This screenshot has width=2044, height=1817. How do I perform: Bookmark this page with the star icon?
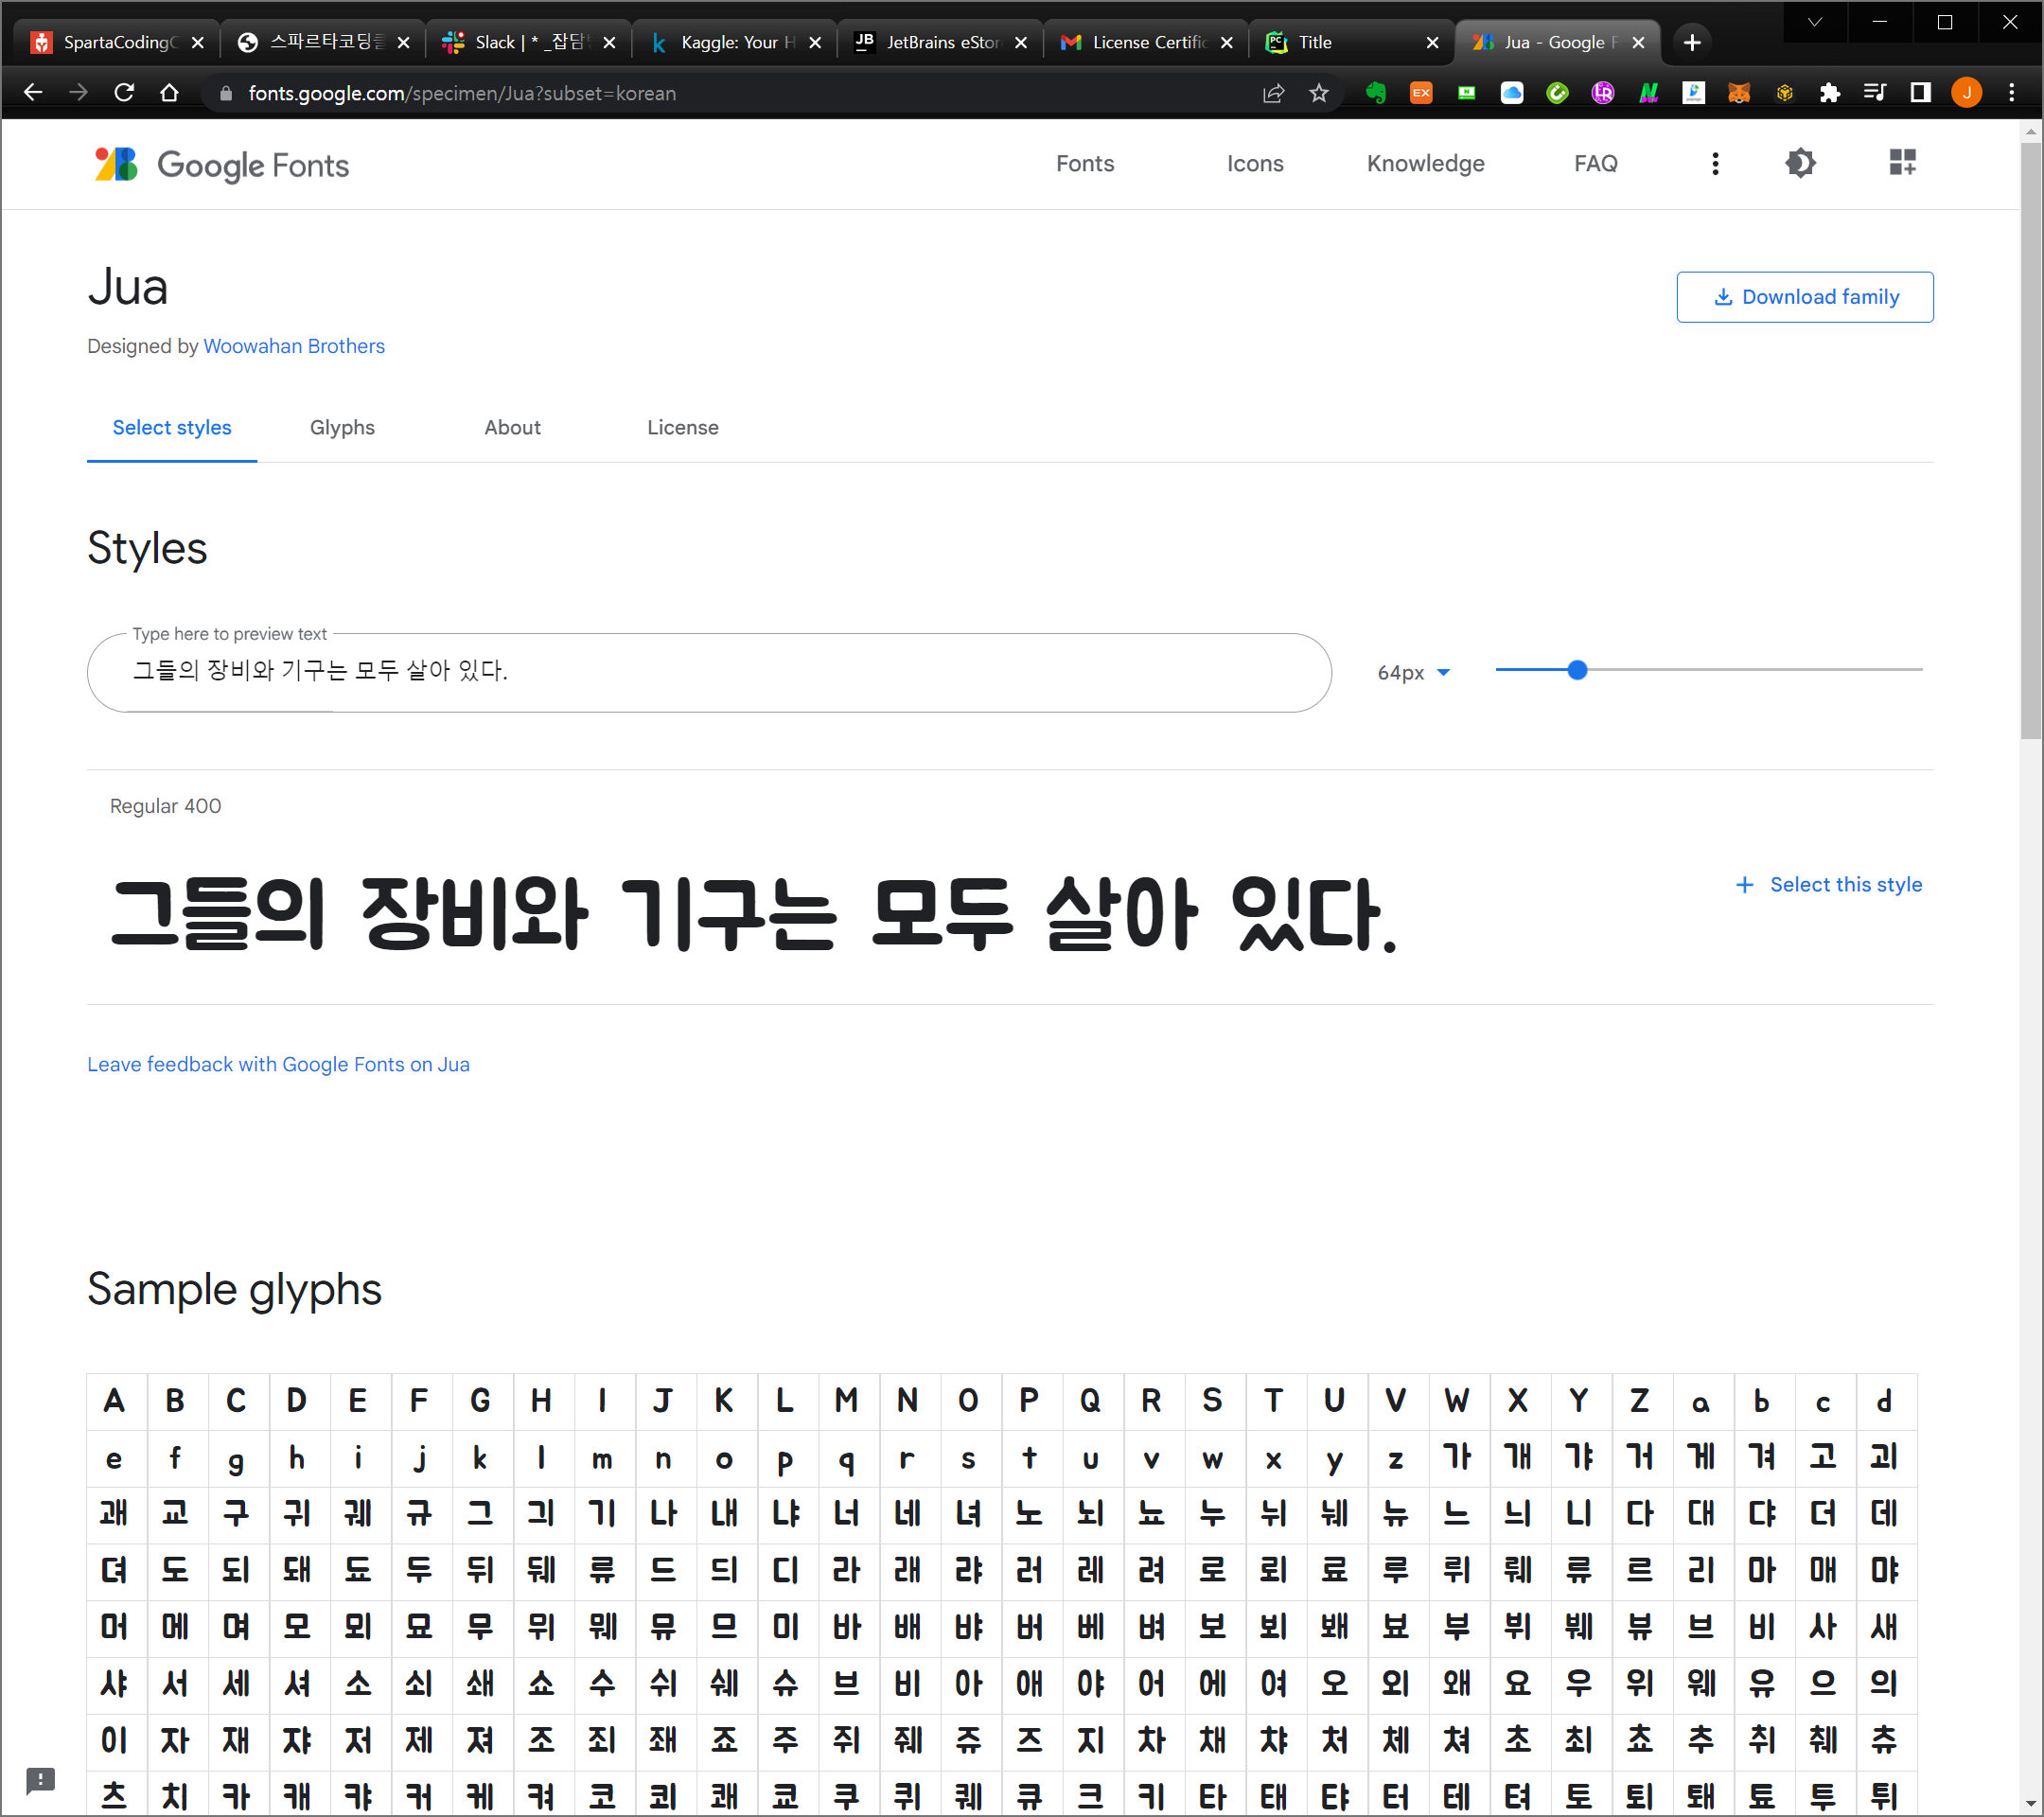click(x=1319, y=93)
